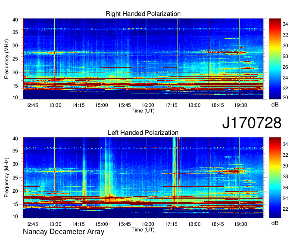Click the Right Handed plot color scale bar
The width and height of the screenshot is (293, 237).
tap(275, 59)
